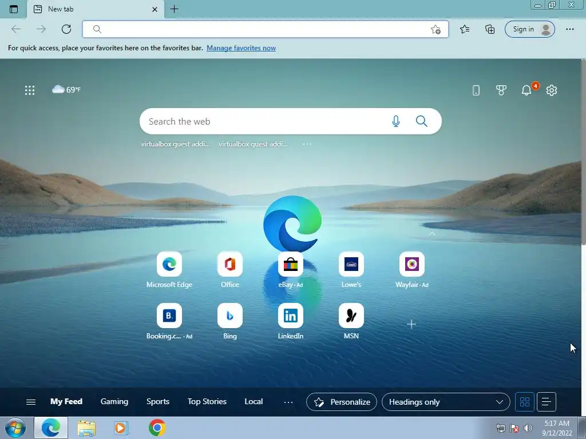Click Edge icon in taskbar

51,428
